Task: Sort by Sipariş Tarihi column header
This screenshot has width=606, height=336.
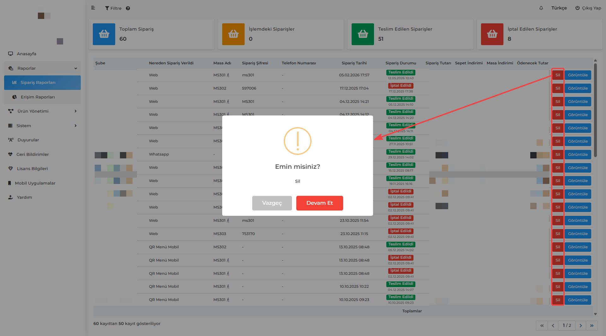Action: tap(354, 63)
